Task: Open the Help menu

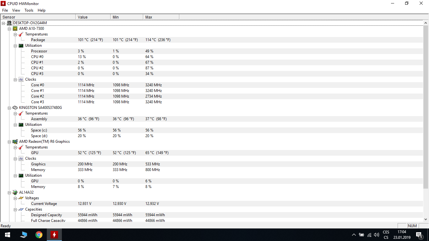Action: [x=41, y=10]
